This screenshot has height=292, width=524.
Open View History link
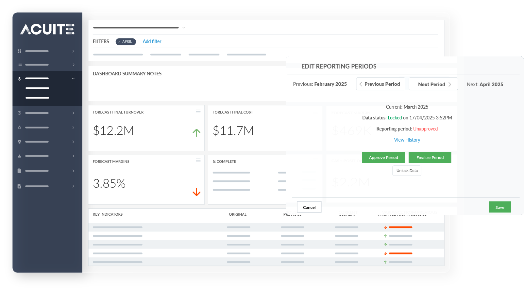(407, 140)
